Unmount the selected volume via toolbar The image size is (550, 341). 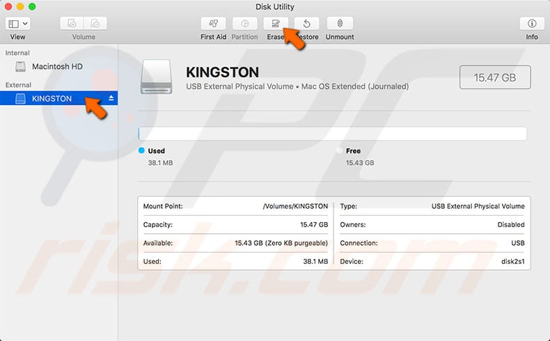(x=340, y=24)
